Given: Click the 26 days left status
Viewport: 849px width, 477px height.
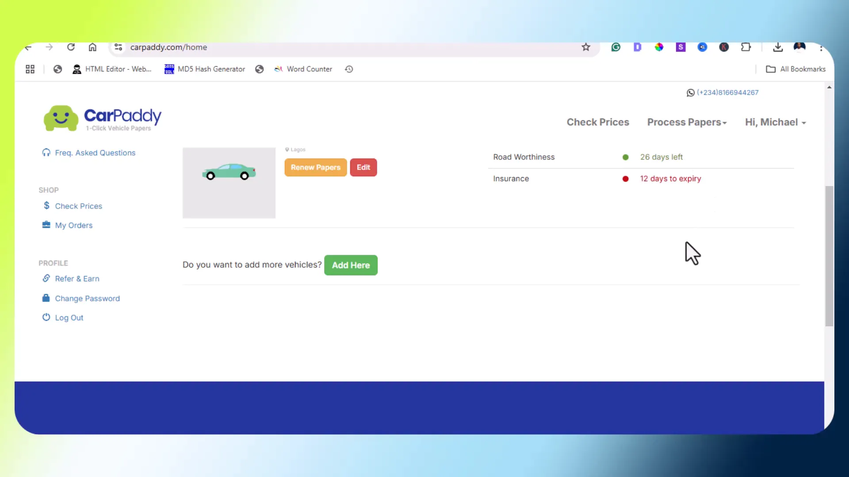Looking at the screenshot, I should click(x=662, y=157).
